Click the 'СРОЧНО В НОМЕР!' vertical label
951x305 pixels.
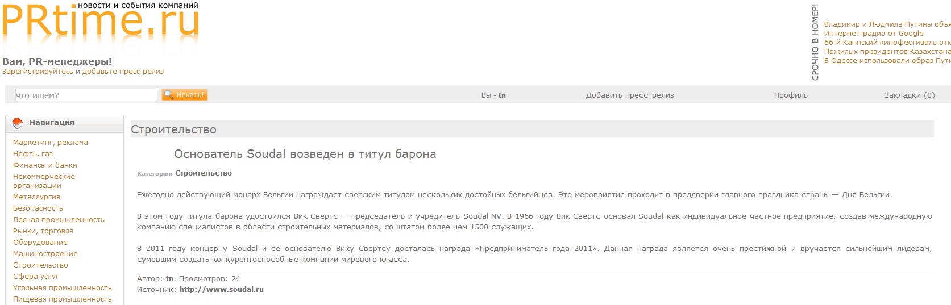[x=815, y=42]
